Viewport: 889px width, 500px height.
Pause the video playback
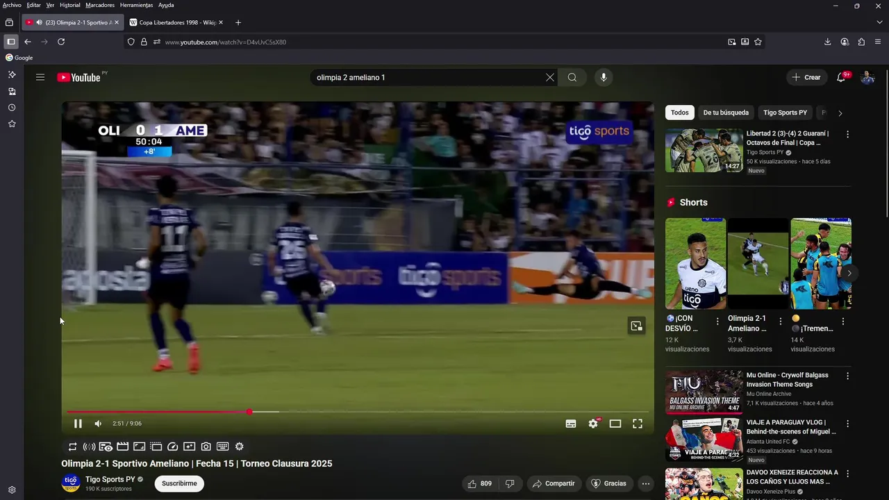[x=78, y=424]
